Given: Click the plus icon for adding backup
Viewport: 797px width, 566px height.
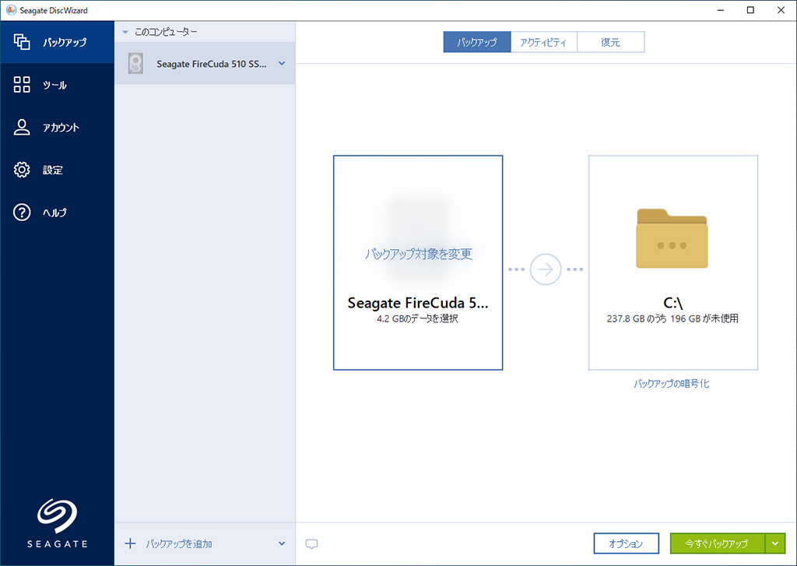Looking at the screenshot, I should pyautogui.click(x=130, y=543).
